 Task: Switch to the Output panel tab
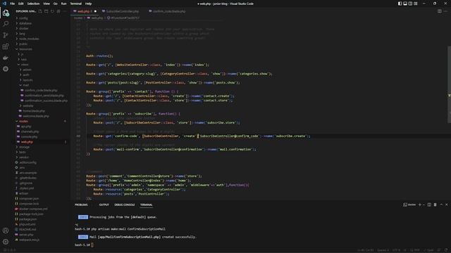tap(104, 205)
